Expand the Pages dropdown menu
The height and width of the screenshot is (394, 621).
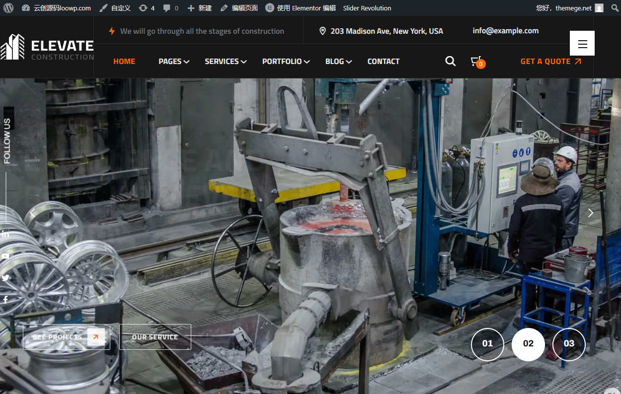click(x=174, y=62)
